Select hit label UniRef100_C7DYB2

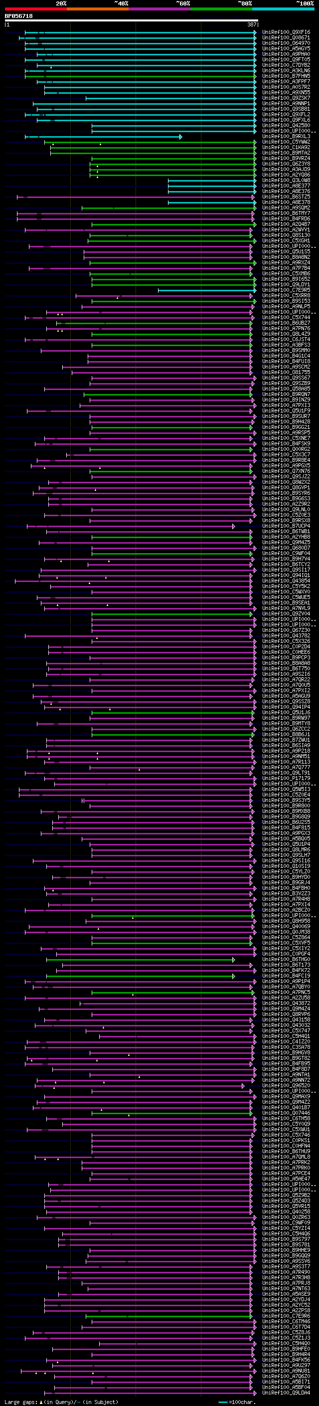[x=286, y=65]
